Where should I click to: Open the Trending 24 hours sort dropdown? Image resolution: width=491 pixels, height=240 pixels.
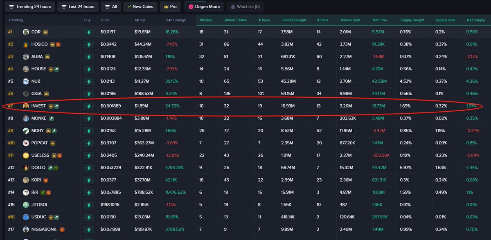coord(30,7)
